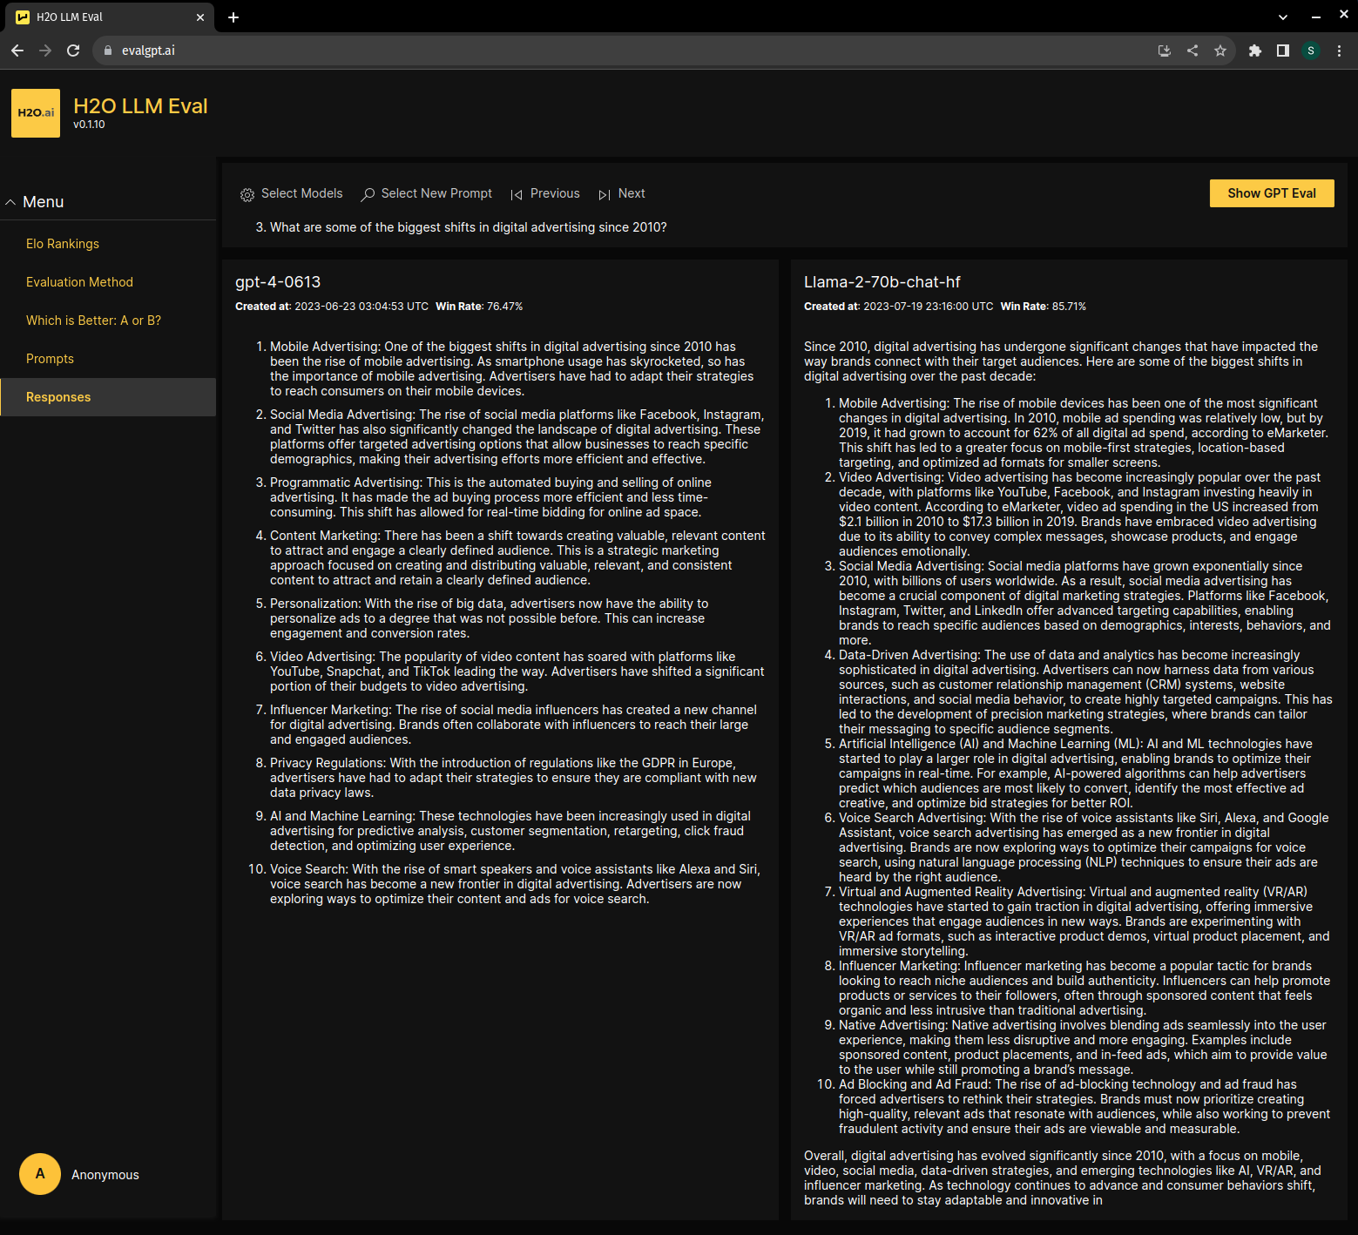Open the tab search dropdown

pyautogui.click(x=1283, y=17)
